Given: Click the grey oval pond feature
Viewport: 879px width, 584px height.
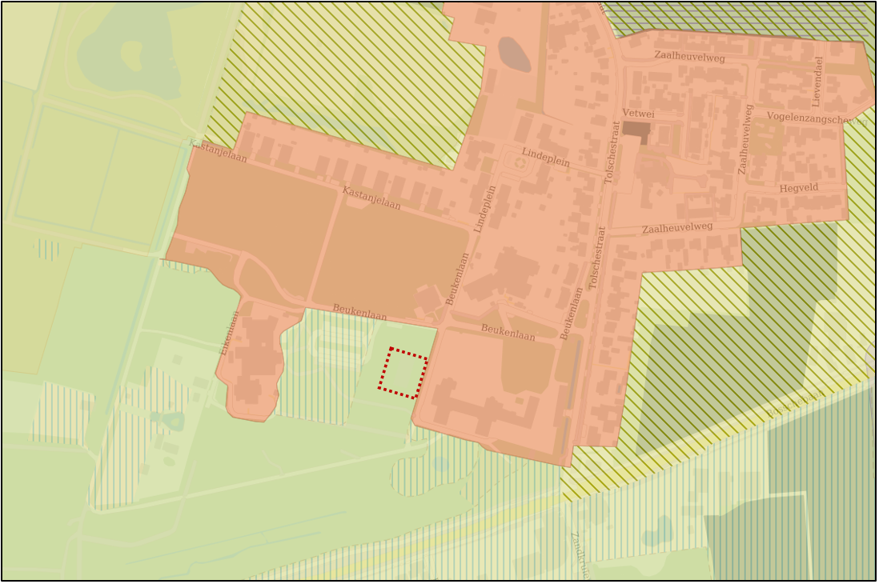Looking at the screenshot, I should pos(514,54).
